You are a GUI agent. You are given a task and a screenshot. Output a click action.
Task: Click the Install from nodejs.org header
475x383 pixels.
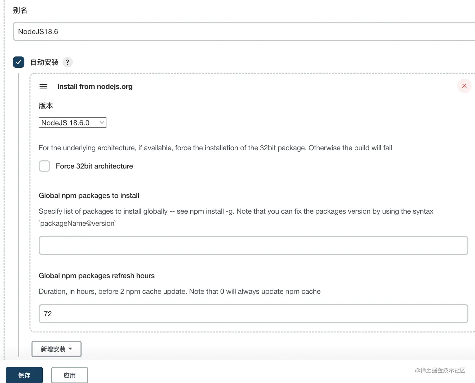pyautogui.click(x=95, y=87)
